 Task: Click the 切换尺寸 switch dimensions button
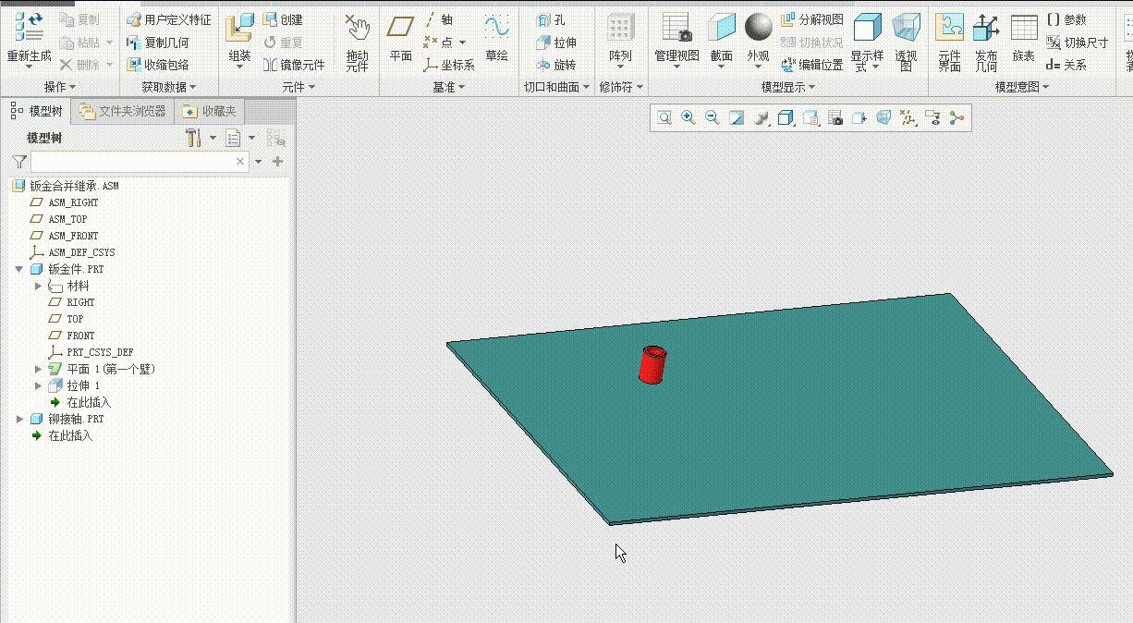point(1078,43)
